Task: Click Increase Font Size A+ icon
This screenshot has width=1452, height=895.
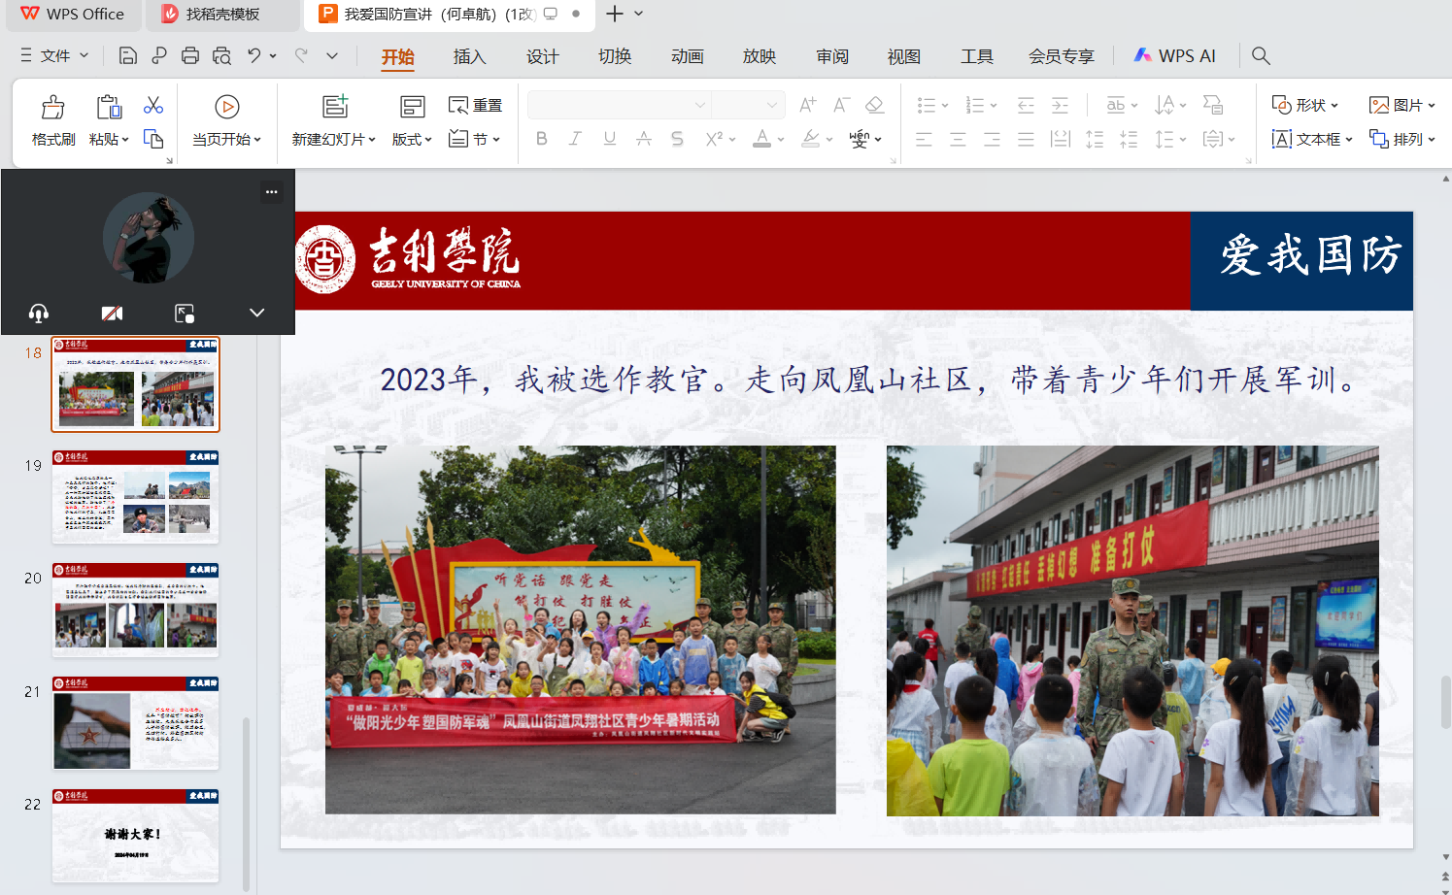Action: click(808, 105)
